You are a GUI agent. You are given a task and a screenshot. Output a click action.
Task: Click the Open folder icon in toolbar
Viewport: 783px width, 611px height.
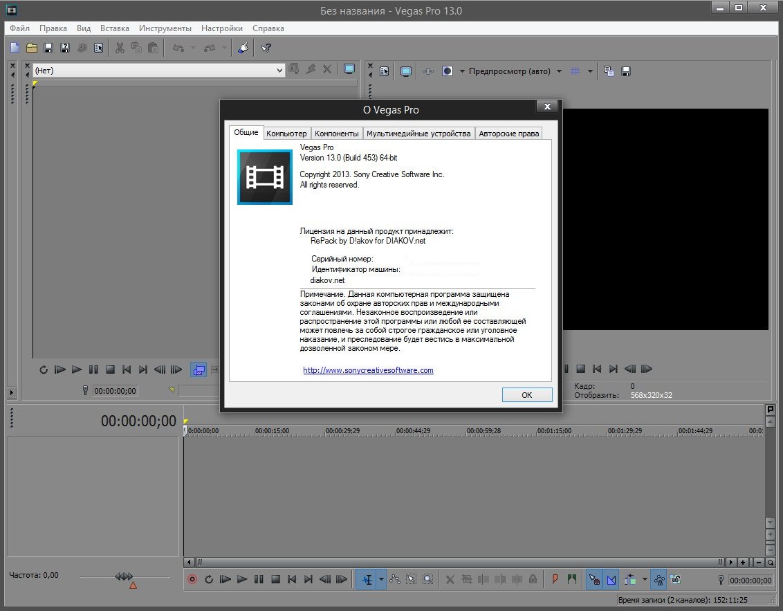click(32, 48)
